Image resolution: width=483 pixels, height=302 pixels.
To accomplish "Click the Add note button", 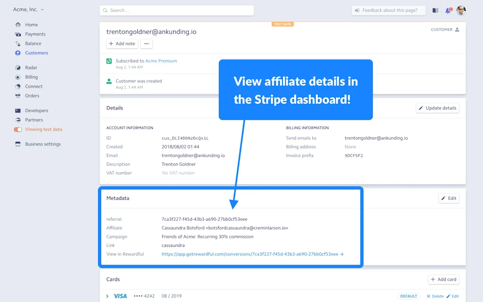I will point(122,43).
